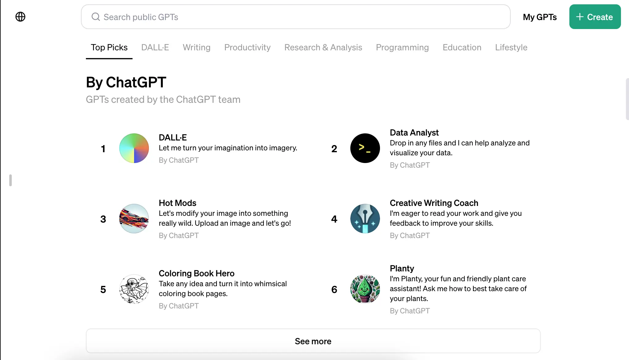
Task: Switch to the Programming tab
Action: coord(402,47)
